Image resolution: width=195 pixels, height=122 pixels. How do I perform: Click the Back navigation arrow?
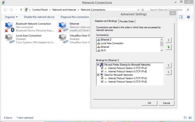coord(5,10)
